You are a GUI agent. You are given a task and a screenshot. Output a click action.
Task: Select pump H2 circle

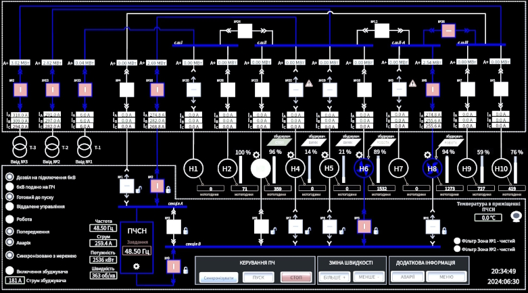227,168
